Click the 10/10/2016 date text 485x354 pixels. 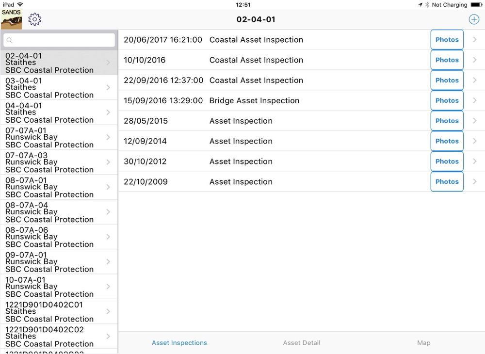coord(145,60)
